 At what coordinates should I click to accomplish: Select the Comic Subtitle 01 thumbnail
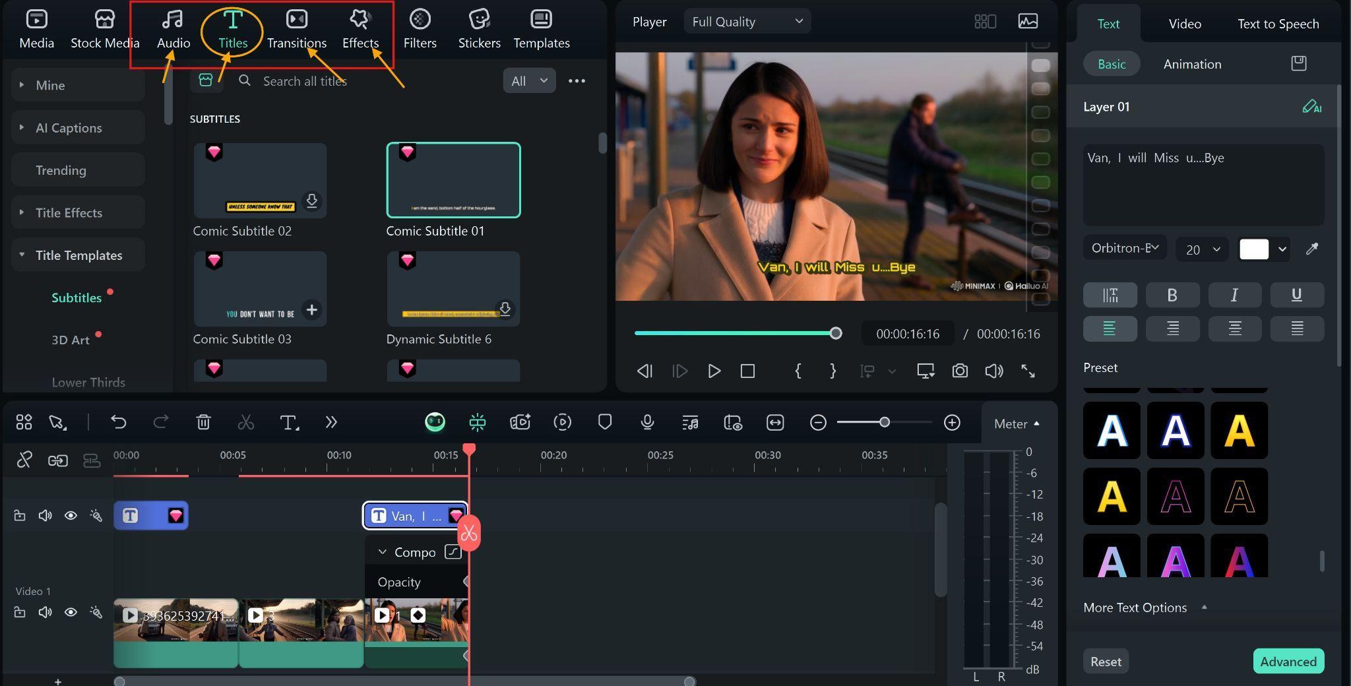[453, 180]
